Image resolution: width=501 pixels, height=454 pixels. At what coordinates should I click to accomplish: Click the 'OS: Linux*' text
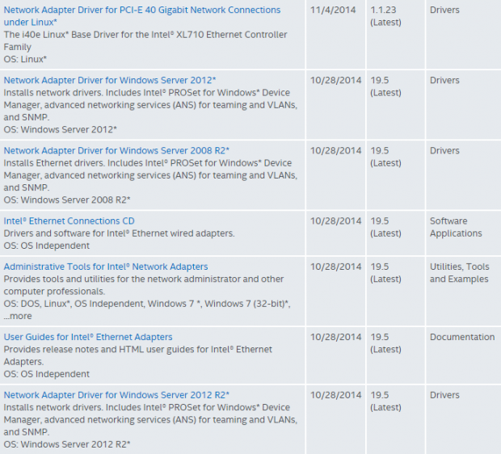point(25,59)
